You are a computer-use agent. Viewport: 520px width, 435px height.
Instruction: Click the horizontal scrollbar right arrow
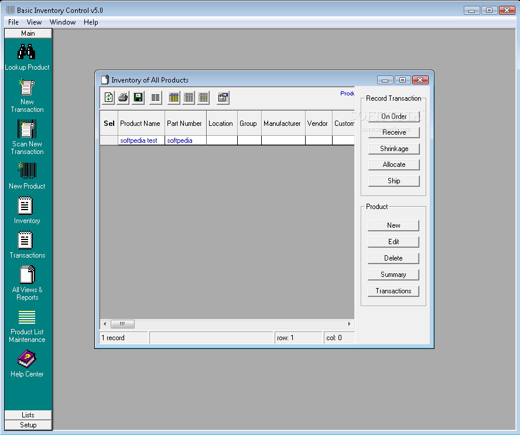(350, 324)
